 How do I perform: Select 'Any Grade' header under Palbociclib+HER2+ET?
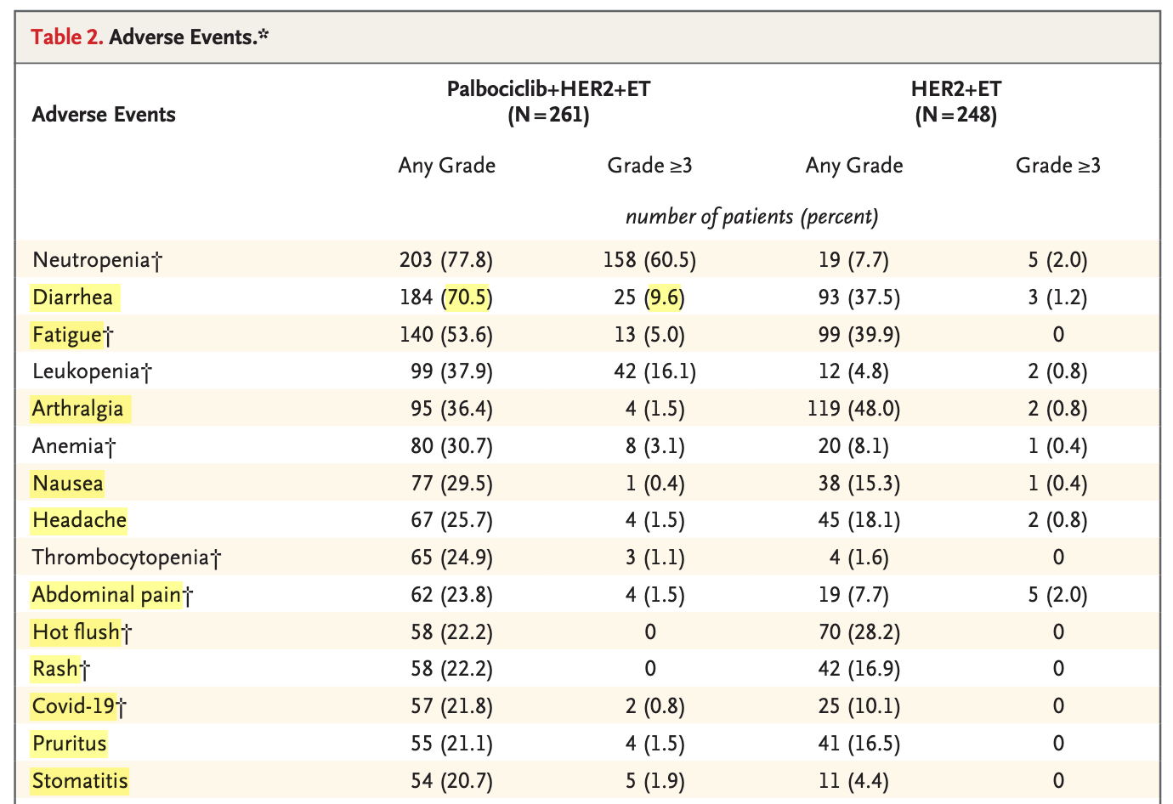click(447, 165)
